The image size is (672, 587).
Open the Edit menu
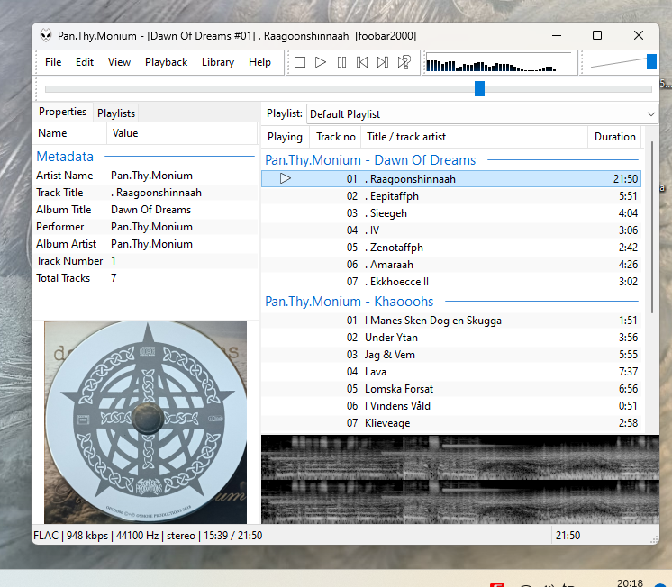pos(85,62)
